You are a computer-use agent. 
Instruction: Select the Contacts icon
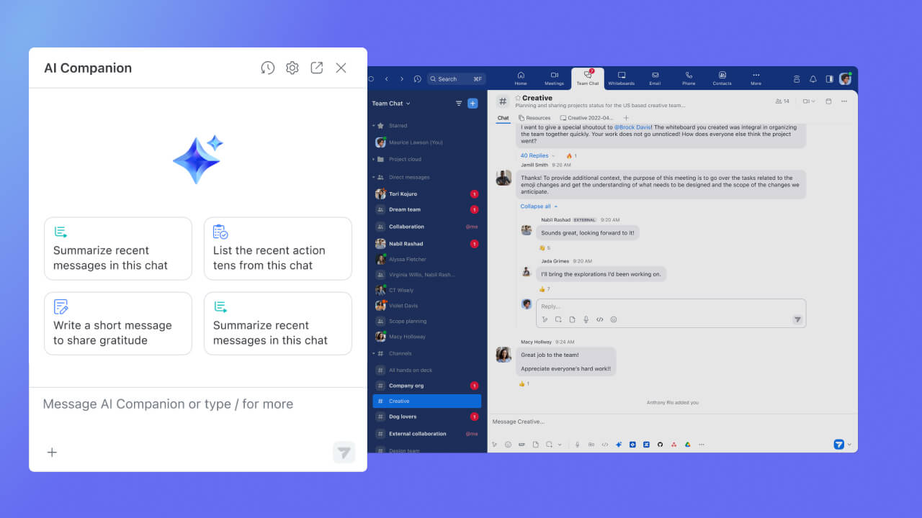coord(721,78)
